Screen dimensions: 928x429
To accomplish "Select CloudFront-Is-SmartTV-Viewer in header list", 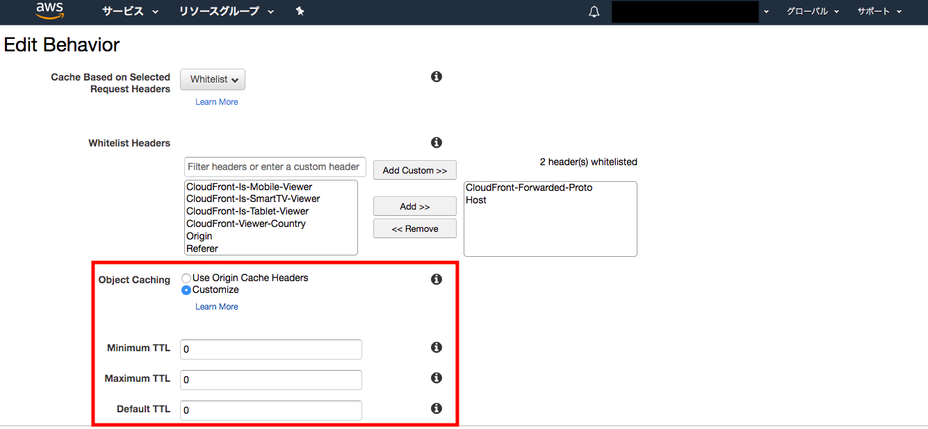I will tap(253, 199).
